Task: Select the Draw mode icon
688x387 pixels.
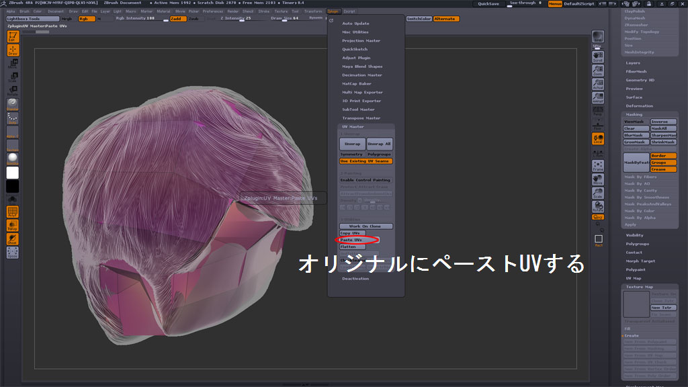Action: (x=13, y=50)
